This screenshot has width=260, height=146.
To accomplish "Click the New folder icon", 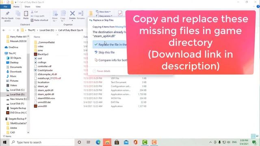I will click(91, 13).
